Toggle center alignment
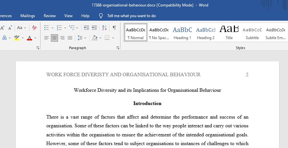The height and width of the screenshot is (148, 288). [54, 38]
